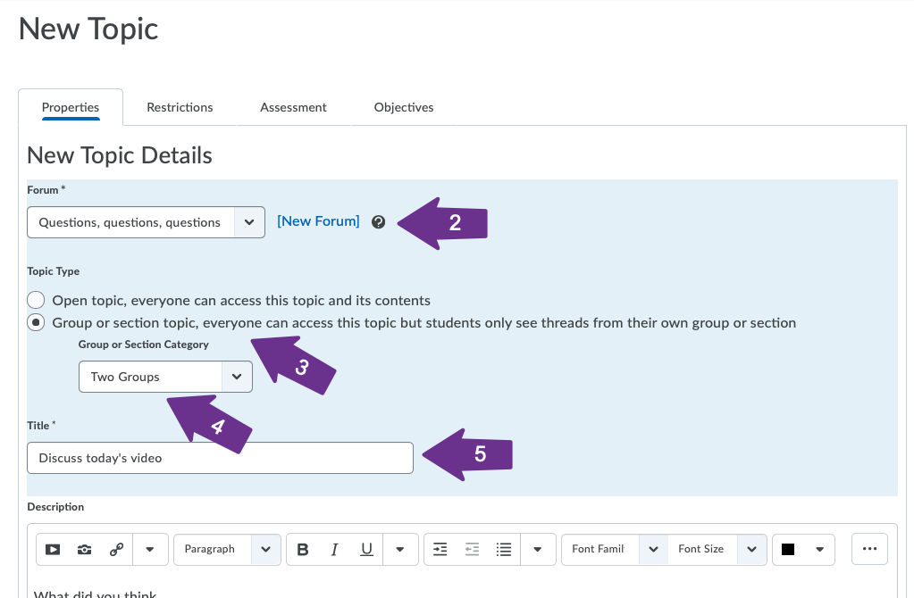
Task: Open the Forum selection dropdown
Action: coord(146,222)
